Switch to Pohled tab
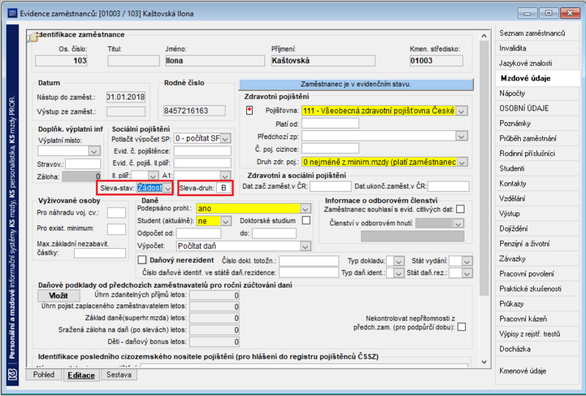Screen dimensions: 586x396 [44, 375]
